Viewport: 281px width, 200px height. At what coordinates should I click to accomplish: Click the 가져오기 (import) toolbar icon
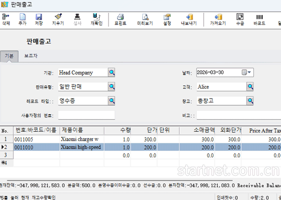click(x=218, y=19)
